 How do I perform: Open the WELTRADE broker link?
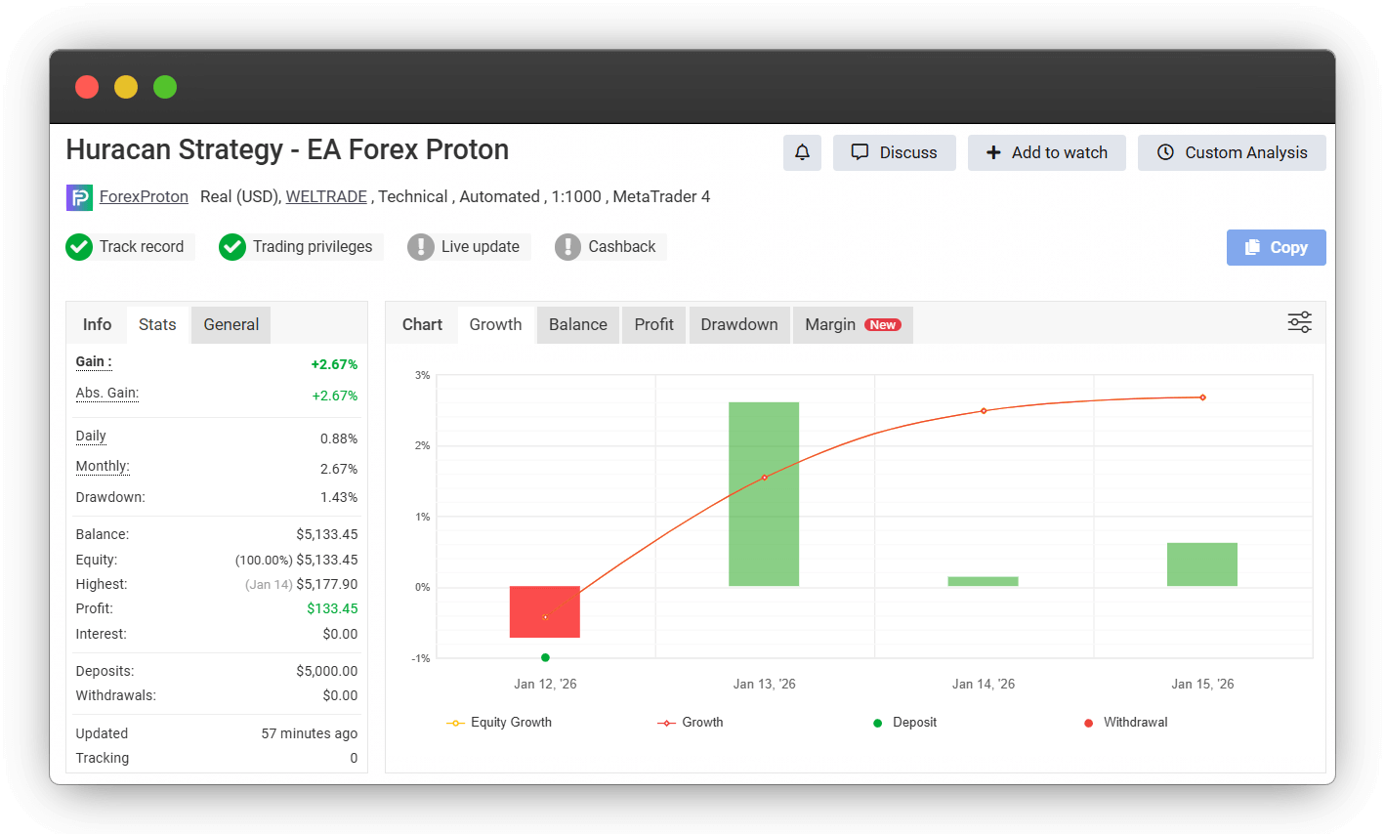326,197
